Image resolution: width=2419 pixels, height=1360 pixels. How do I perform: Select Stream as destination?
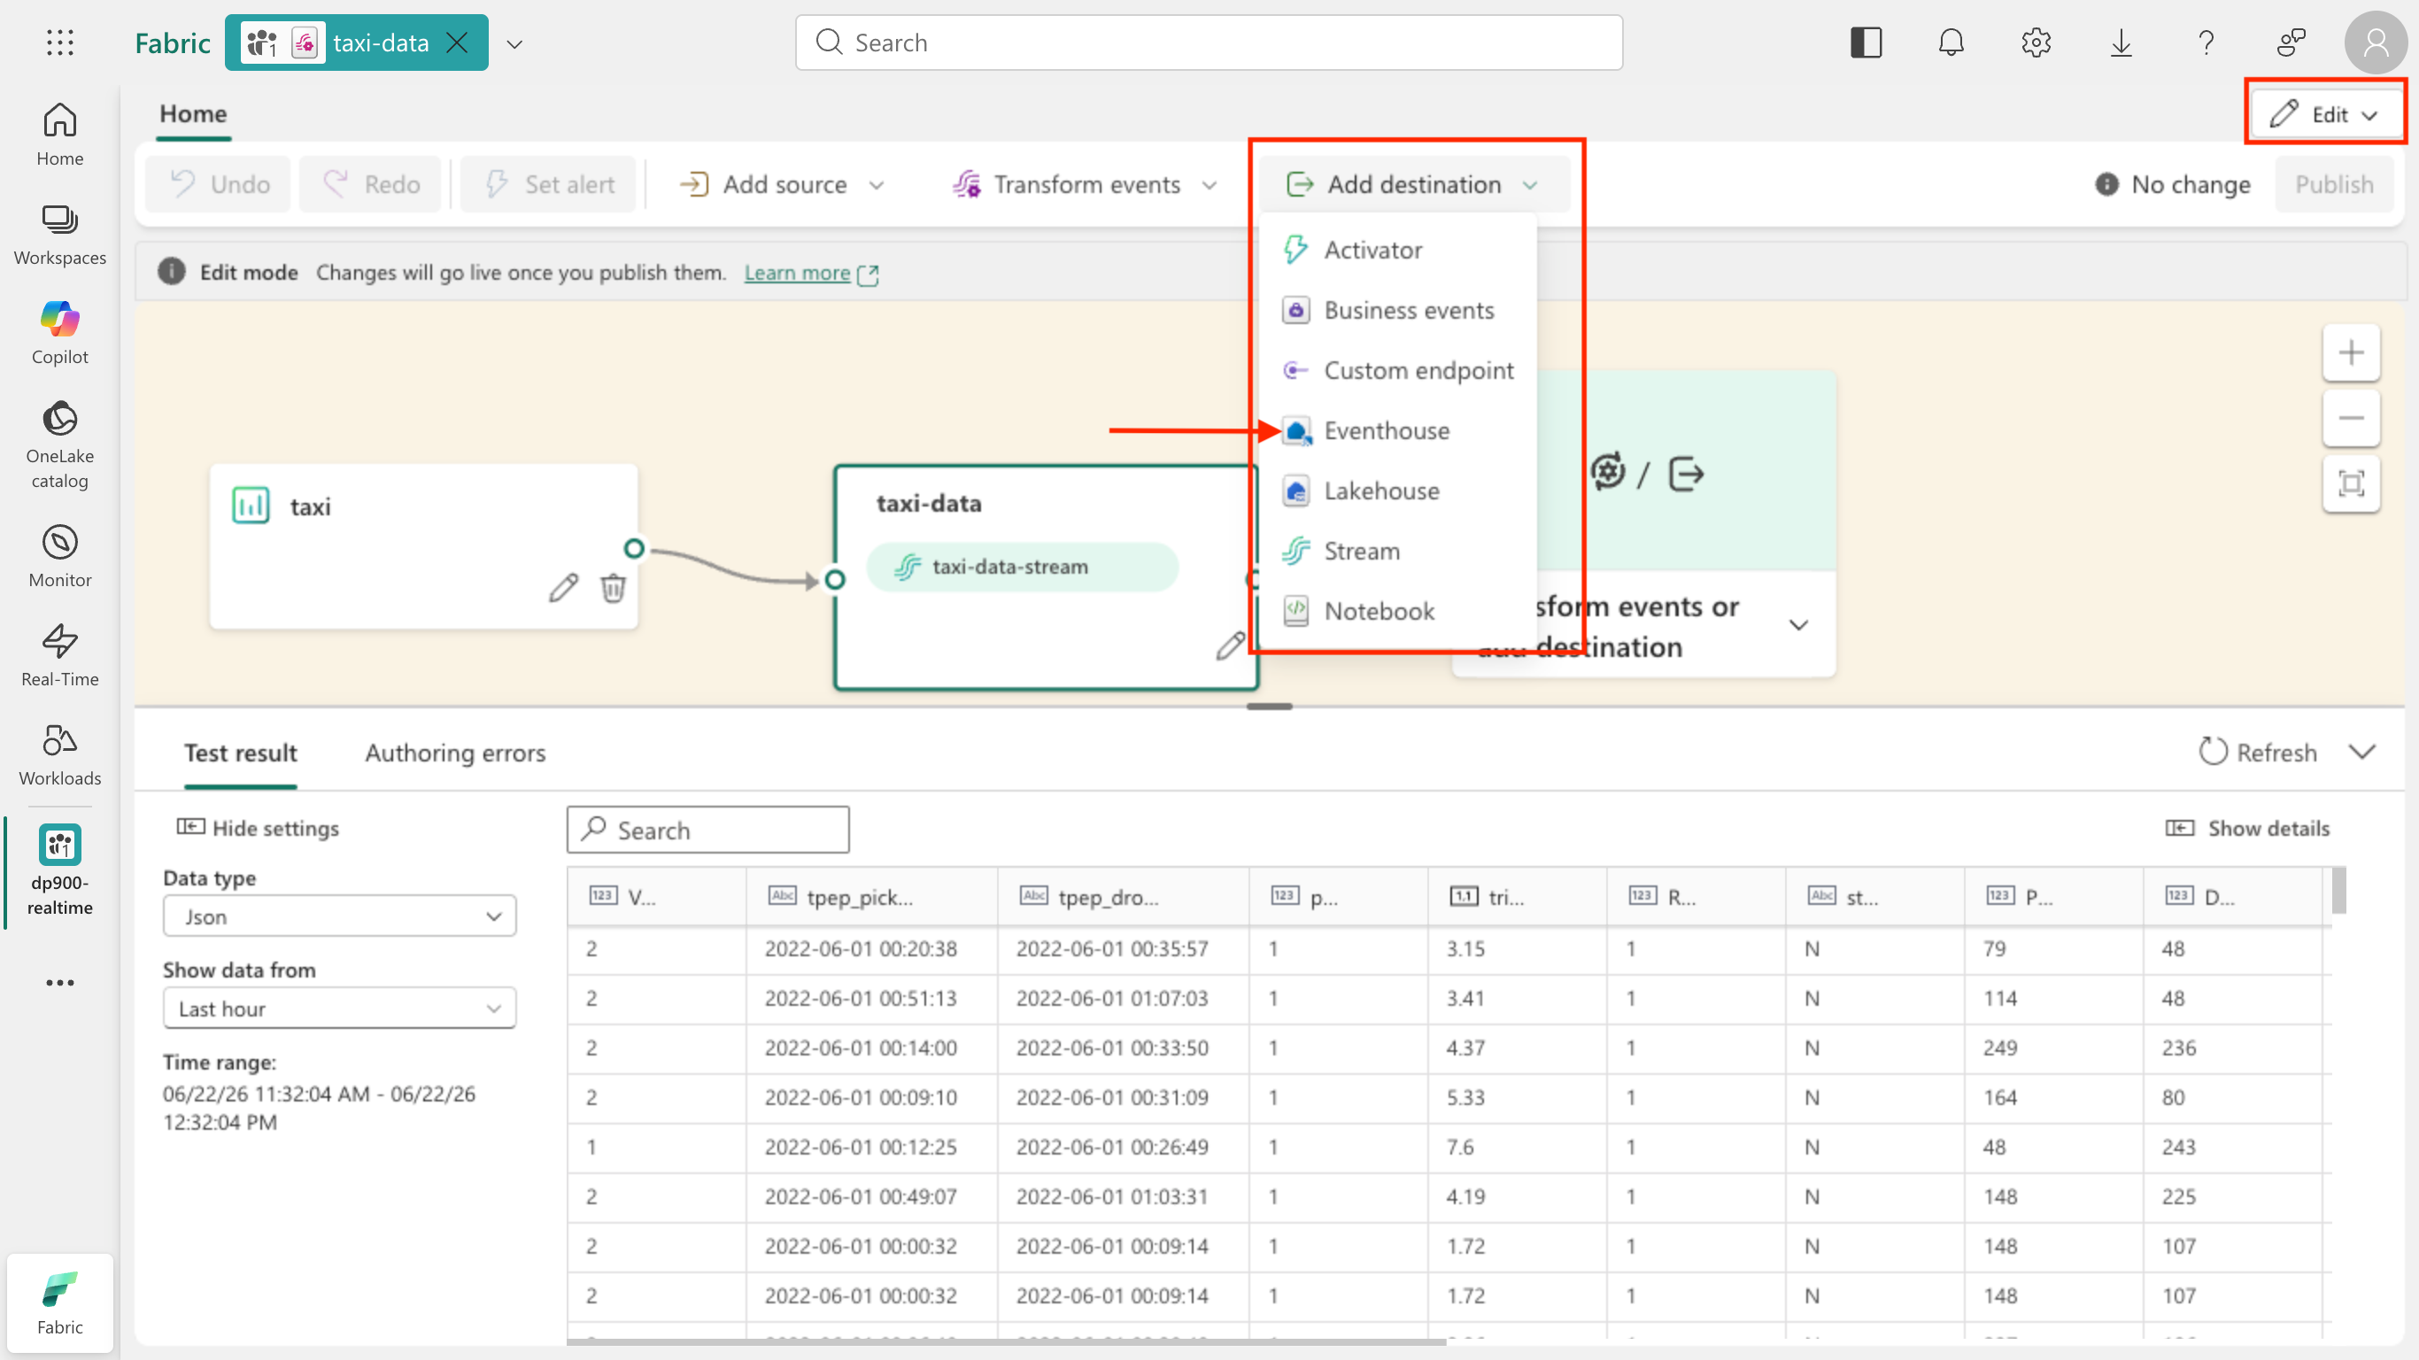pyautogui.click(x=1396, y=551)
